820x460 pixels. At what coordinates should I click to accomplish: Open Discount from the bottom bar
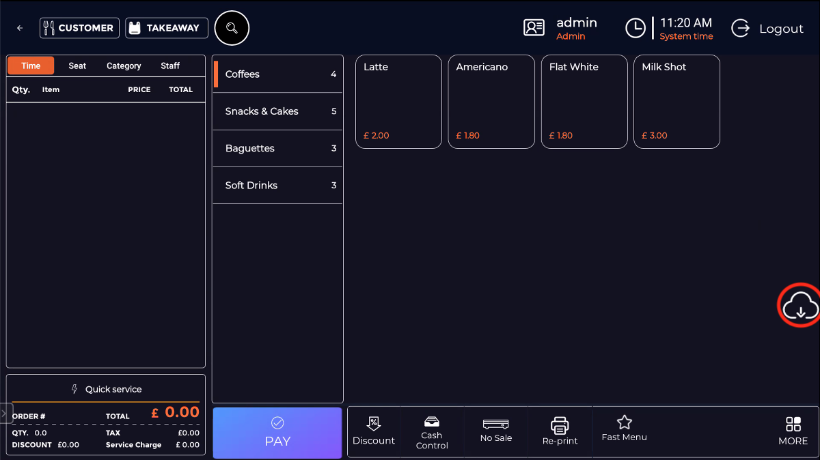pos(374,432)
